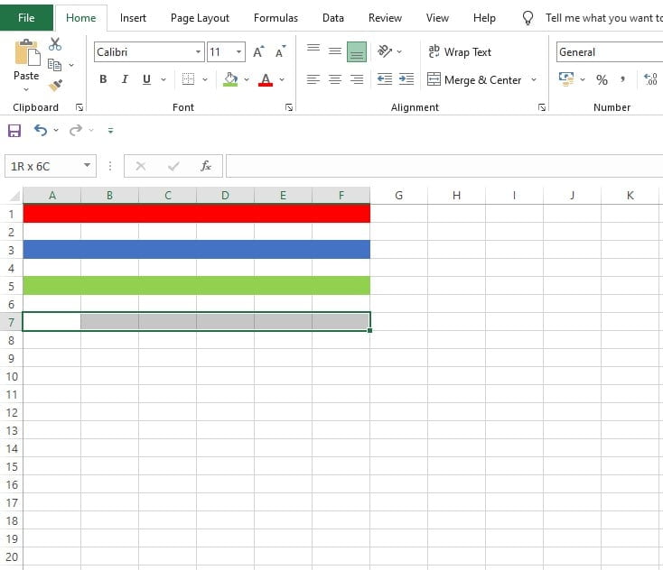Align text to the right
663x570 pixels.
tap(357, 79)
